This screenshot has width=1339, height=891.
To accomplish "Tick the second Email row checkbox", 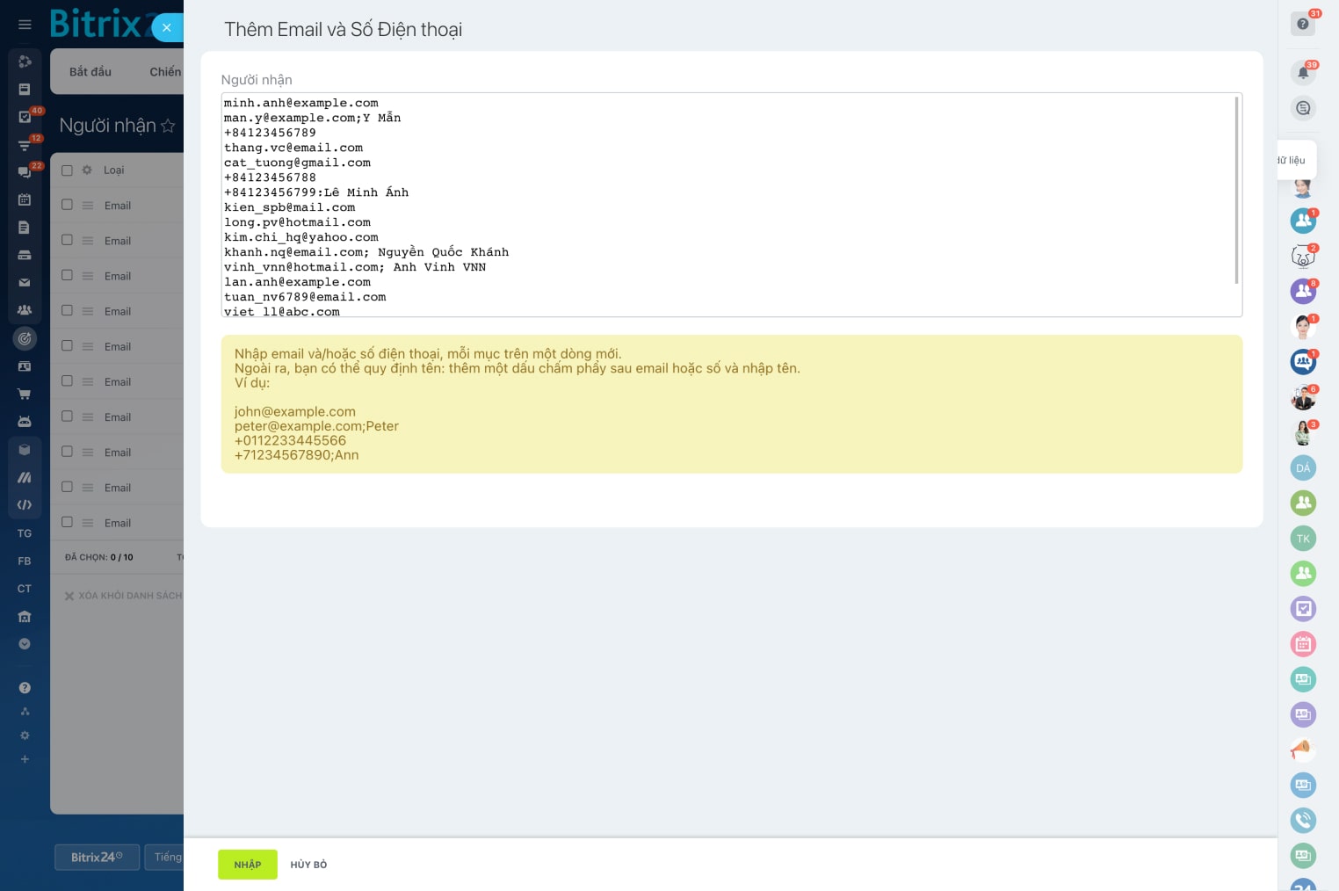I will [x=67, y=240].
